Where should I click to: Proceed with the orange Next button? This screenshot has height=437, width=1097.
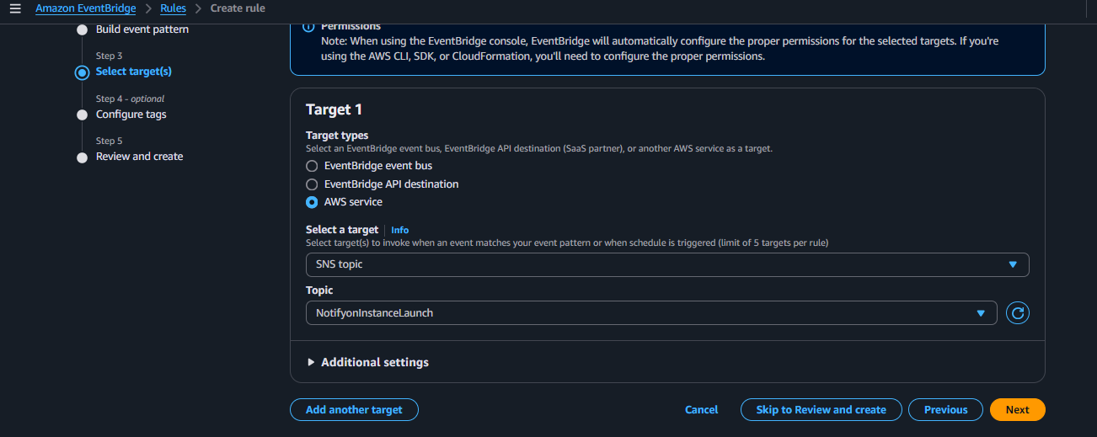click(1017, 410)
